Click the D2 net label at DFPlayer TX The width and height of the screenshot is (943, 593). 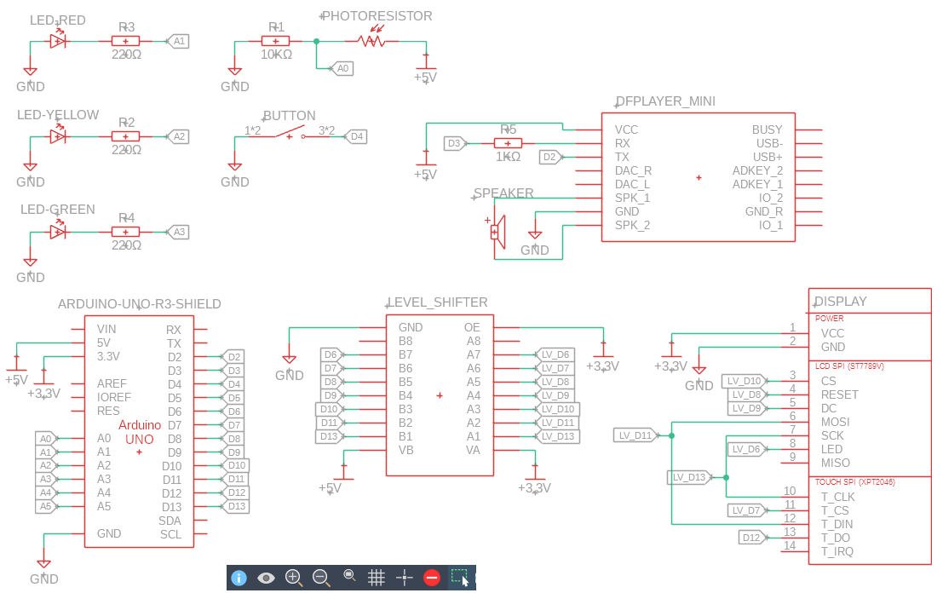pyautogui.click(x=550, y=157)
